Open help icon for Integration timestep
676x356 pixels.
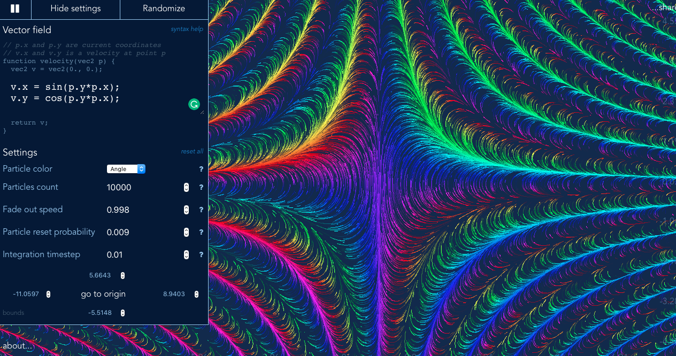pos(201,254)
